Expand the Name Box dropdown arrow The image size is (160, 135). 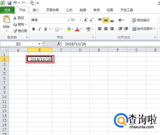39,44
